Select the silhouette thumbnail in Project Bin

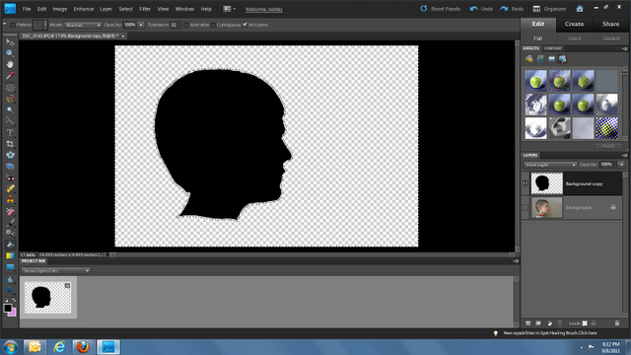(48, 298)
